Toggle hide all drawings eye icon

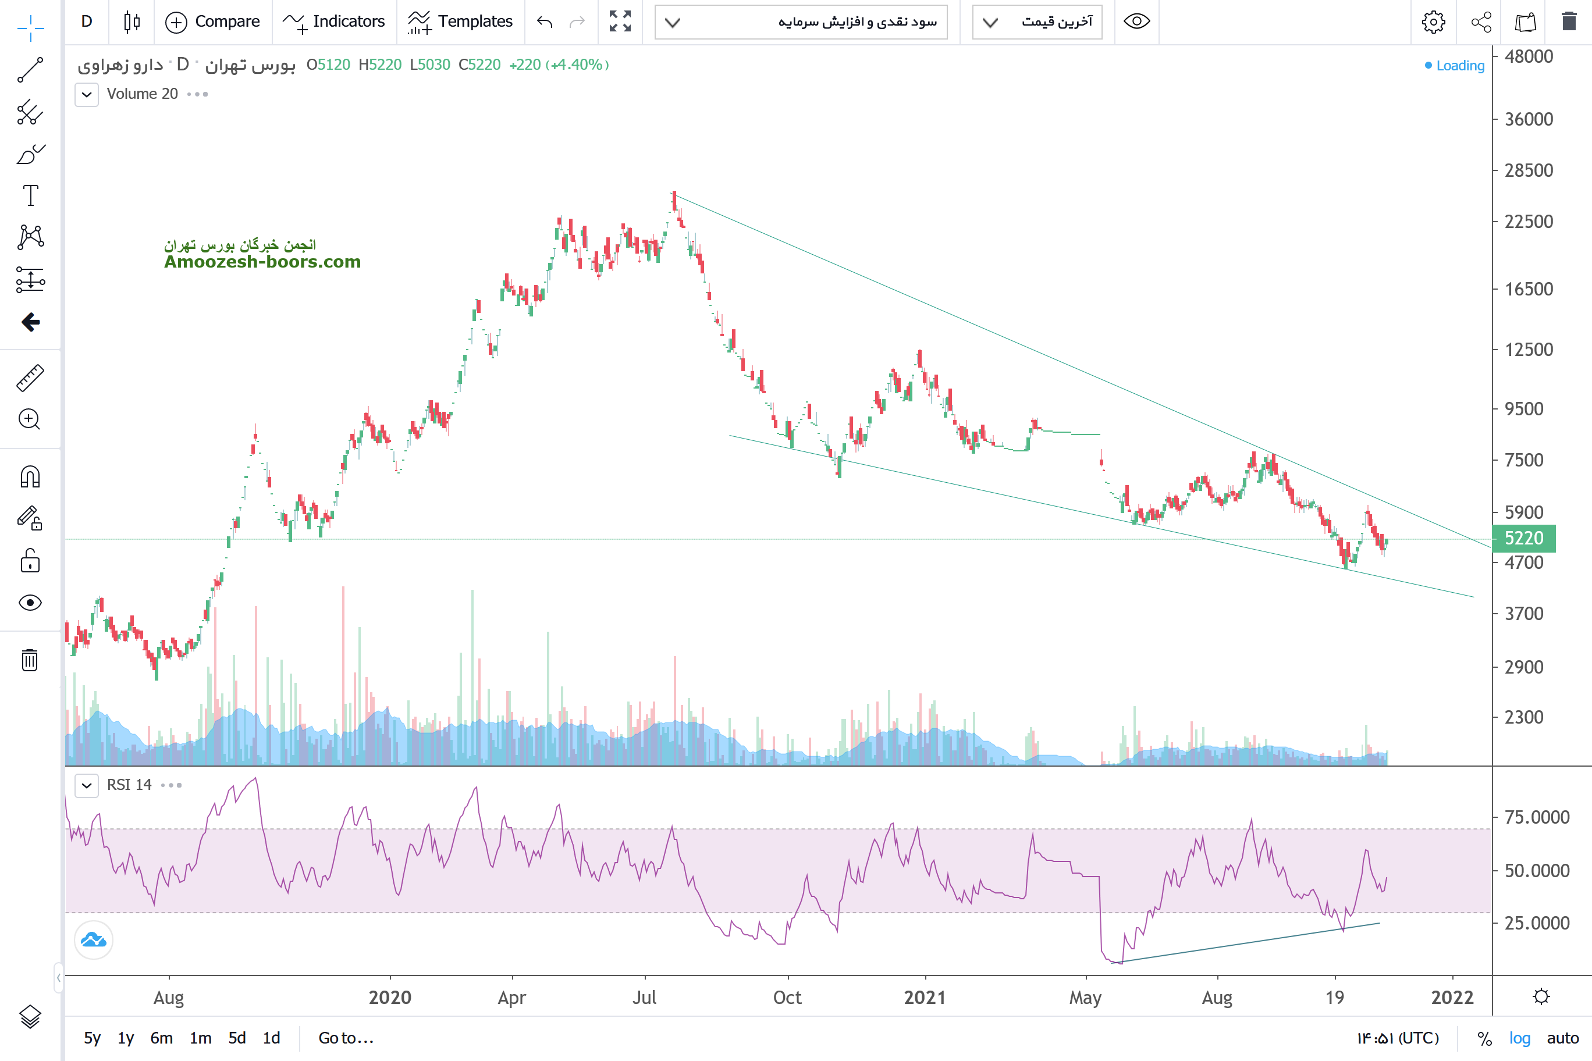(x=30, y=603)
